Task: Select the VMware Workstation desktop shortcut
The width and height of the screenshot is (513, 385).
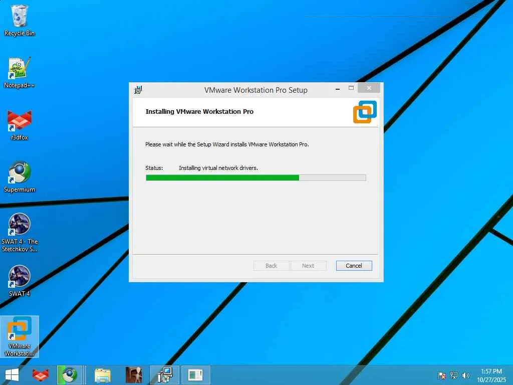Action: coord(20,336)
